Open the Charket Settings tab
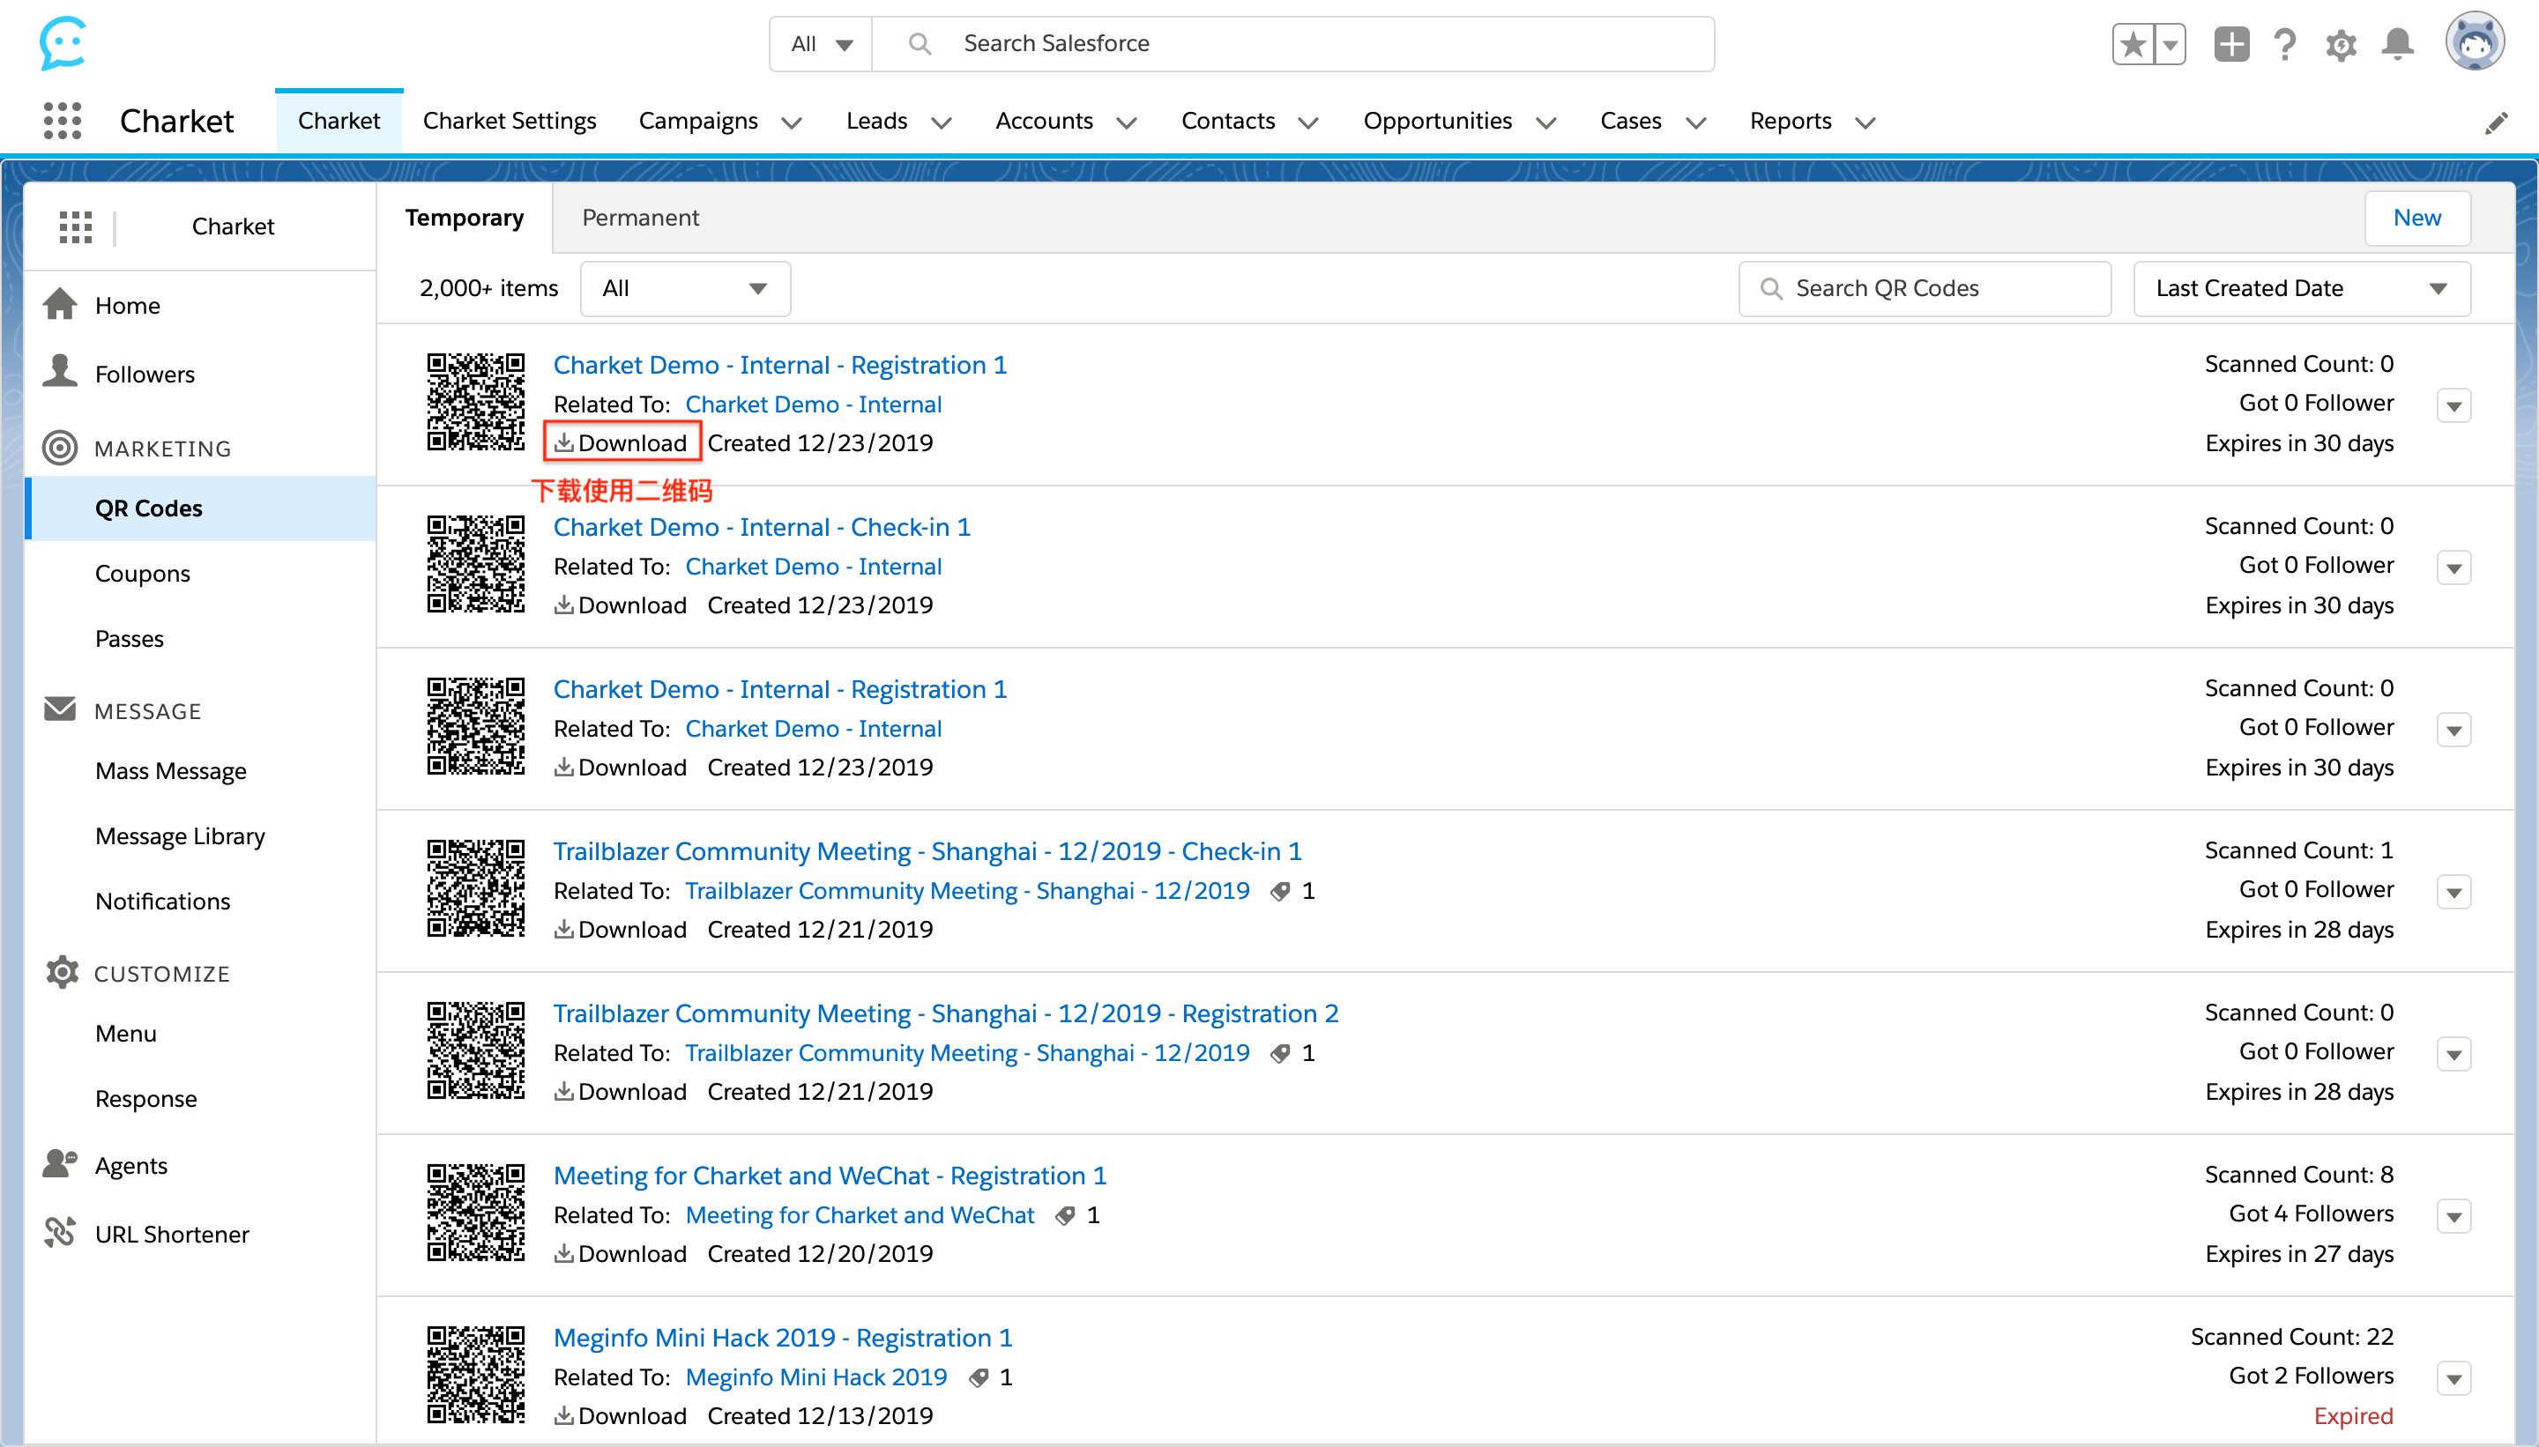This screenshot has width=2539, height=1447. (509, 120)
